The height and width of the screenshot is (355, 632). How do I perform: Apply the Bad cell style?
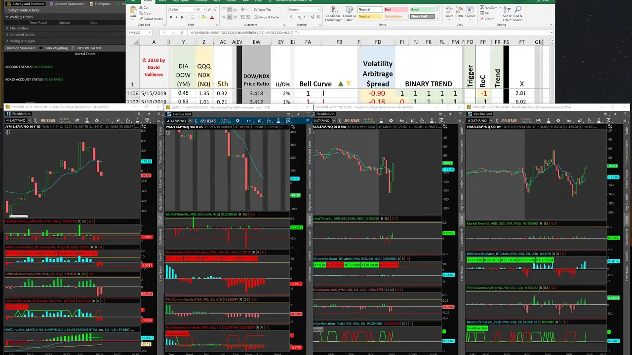395,9
